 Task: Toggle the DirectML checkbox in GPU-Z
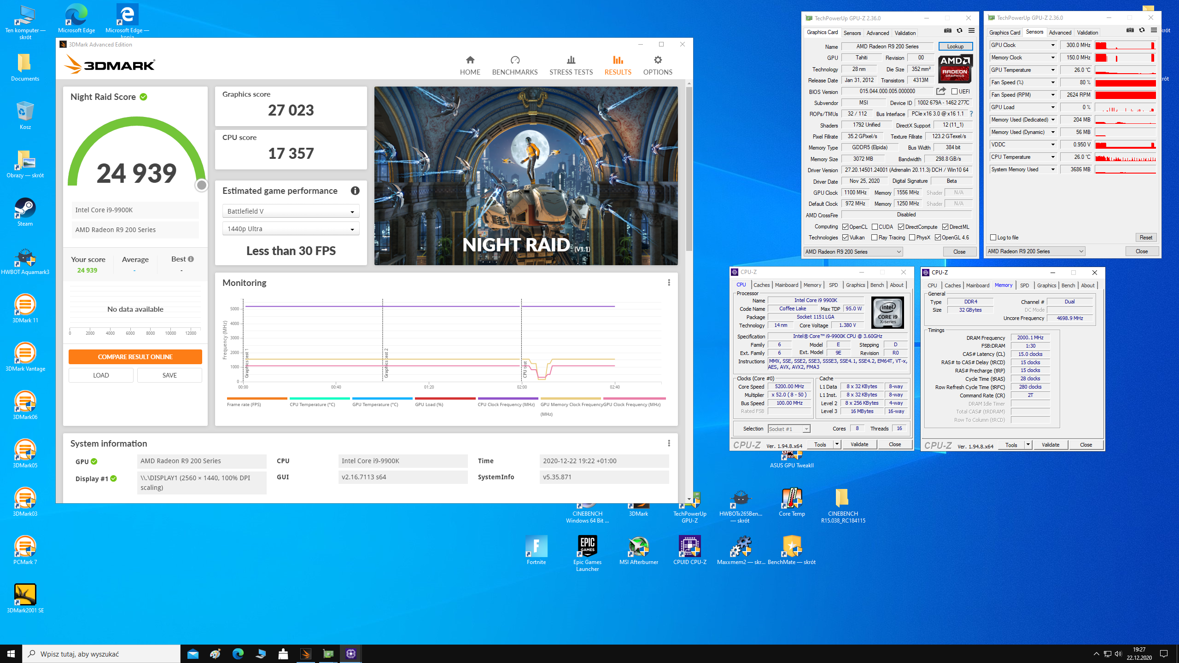coord(945,227)
